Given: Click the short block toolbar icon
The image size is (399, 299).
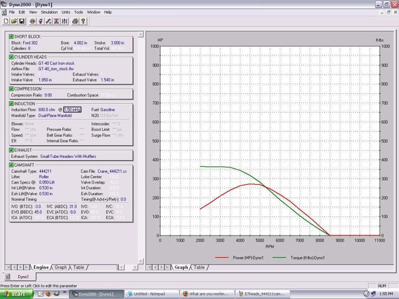Looking at the screenshot, I should pos(32,21).
